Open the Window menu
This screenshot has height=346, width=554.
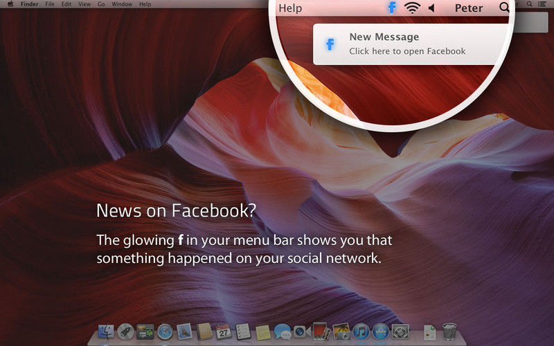[x=122, y=4]
